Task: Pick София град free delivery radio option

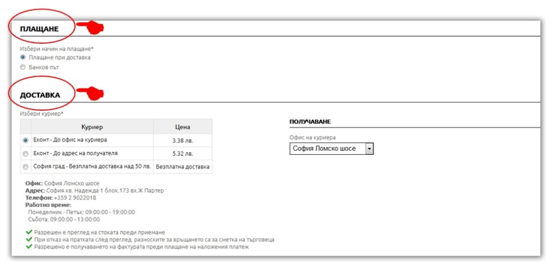Action: pos(25,167)
